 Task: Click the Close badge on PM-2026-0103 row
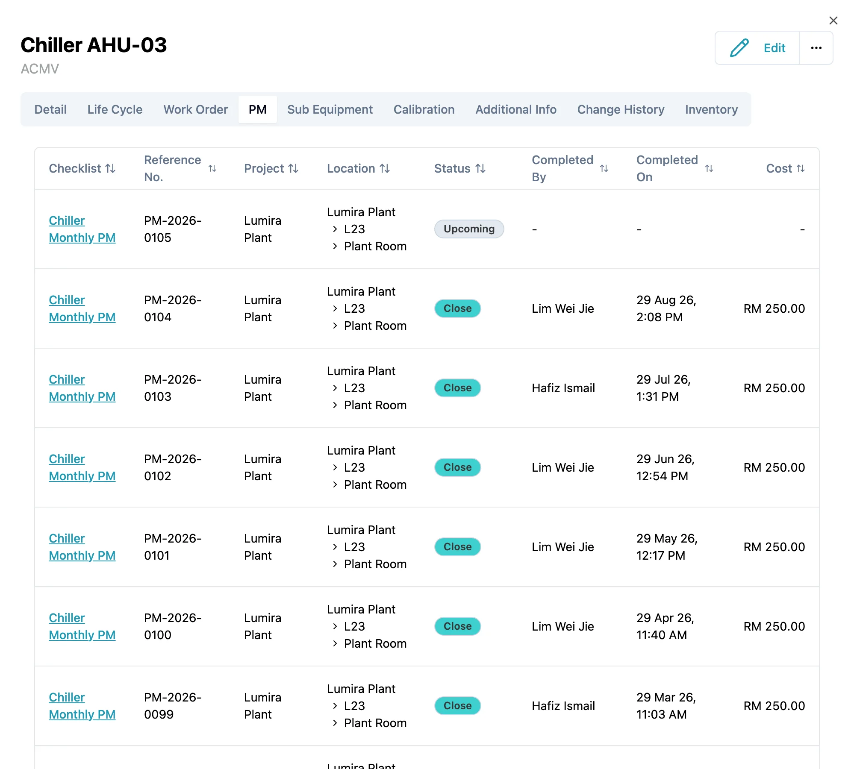coord(457,388)
